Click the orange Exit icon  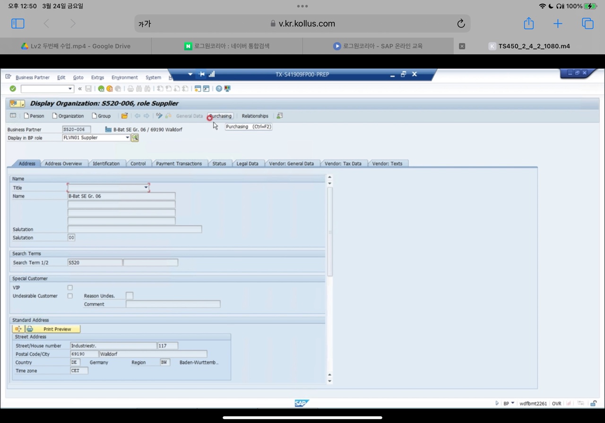(110, 88)
